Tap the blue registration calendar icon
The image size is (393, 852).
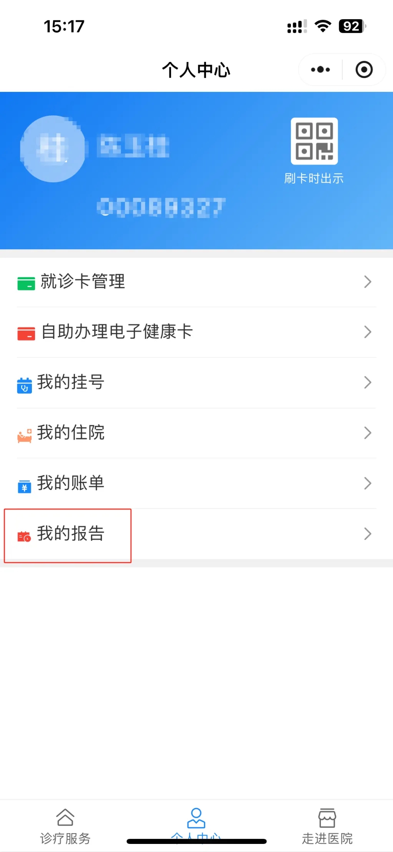25,385
